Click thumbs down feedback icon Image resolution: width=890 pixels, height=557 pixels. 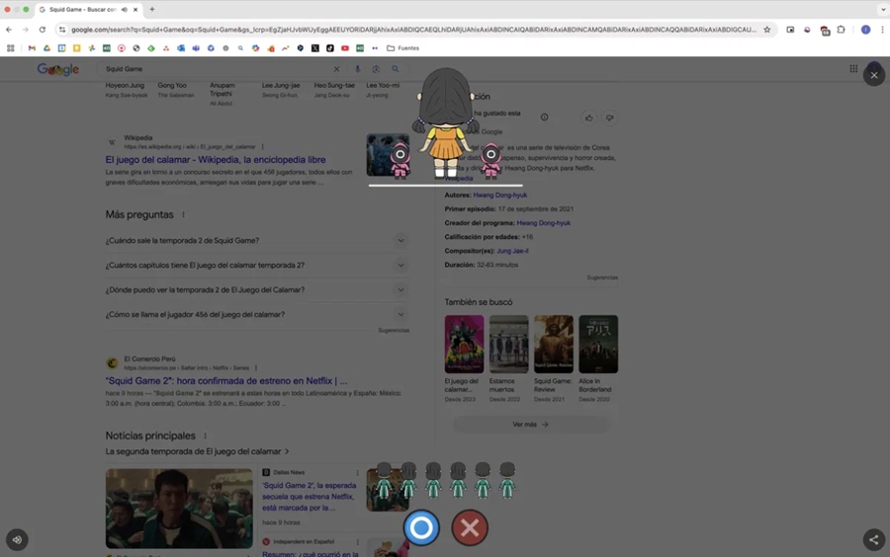click(x=609, y=118)
